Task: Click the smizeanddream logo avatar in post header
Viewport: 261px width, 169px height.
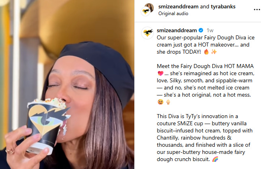Action: click(145, 12)
